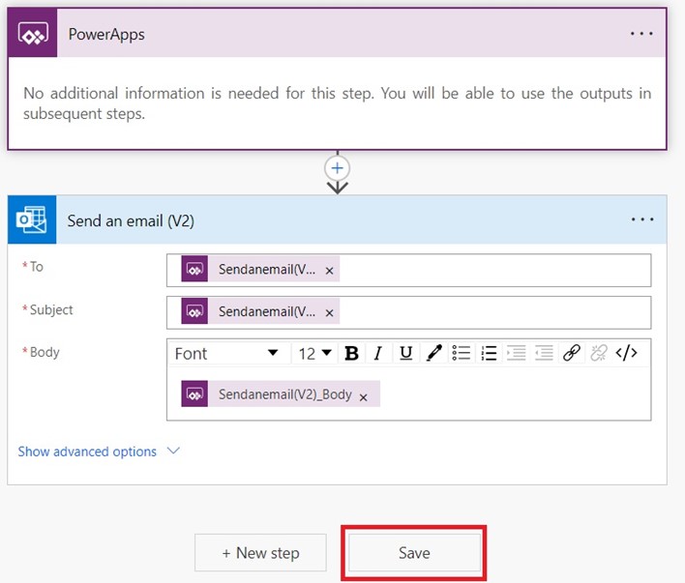The height and width of the screenshot is (583, 685).
Task: Expand Show advanced options
Action: pos(99,452)
